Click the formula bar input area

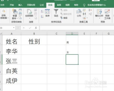[x=77, y=28]
